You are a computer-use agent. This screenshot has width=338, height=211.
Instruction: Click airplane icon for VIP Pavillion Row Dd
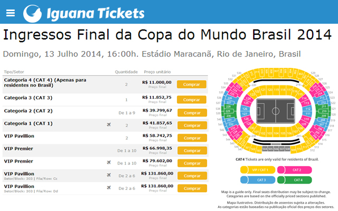click(x=109, y=188)
